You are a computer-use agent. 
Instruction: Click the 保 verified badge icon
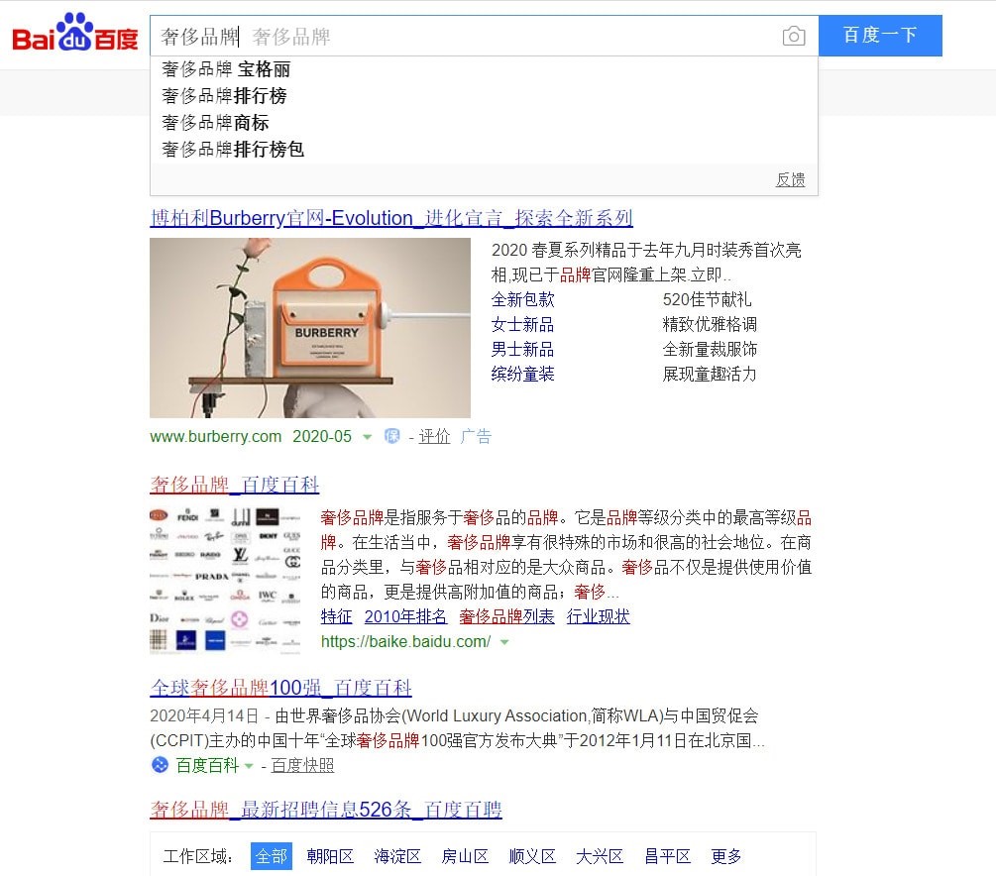[x=391, y=436]
